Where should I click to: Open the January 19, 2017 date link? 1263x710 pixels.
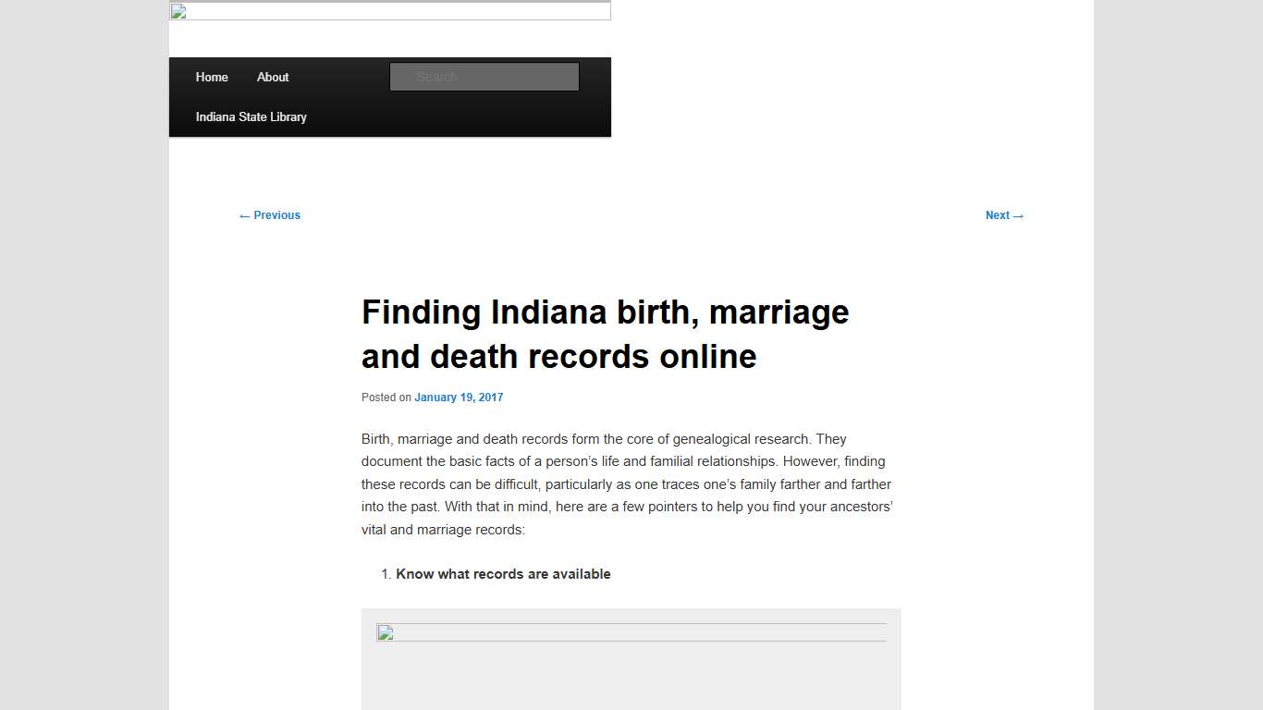(459, 397)
